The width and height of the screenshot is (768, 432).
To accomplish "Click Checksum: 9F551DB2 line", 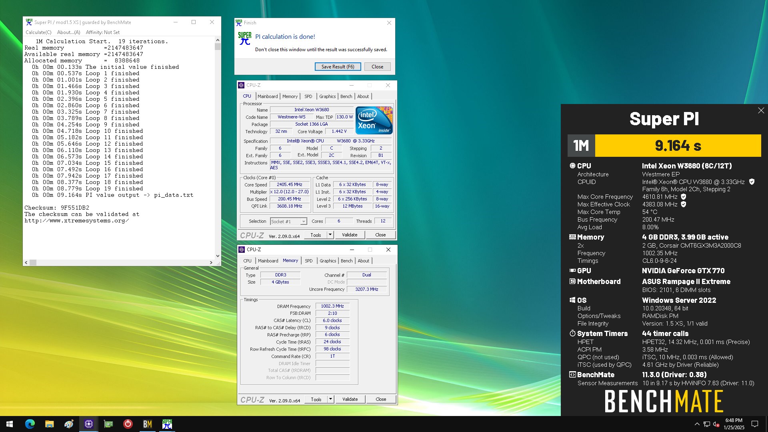I will (57, 208).
